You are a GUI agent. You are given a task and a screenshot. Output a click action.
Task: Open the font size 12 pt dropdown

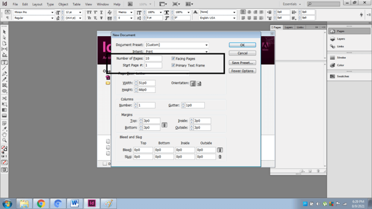pyautogui.click(x=80, y=12)
